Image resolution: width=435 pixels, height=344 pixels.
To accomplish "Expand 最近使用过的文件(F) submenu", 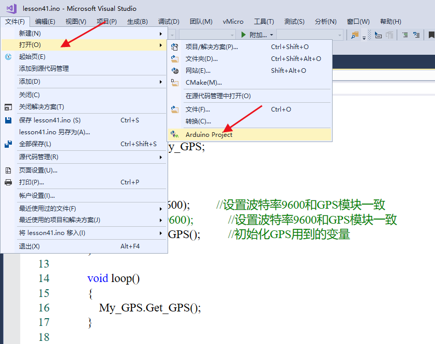I will pos(84,209).
